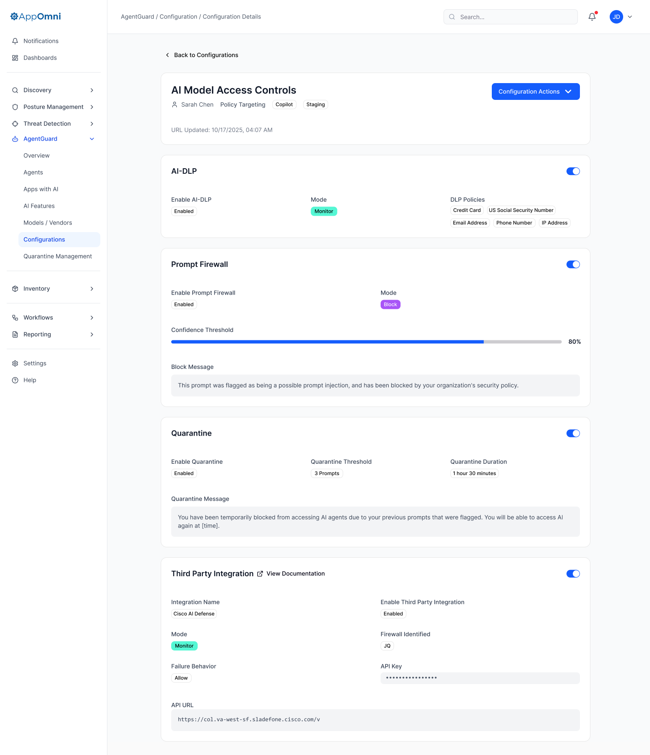Click the back arrow before Back to Configurations
This screenshot has width=650, height=755.
[x=167, y=55]
